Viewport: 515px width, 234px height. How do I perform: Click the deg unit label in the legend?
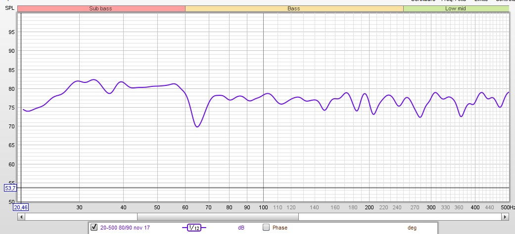(412, 228)
